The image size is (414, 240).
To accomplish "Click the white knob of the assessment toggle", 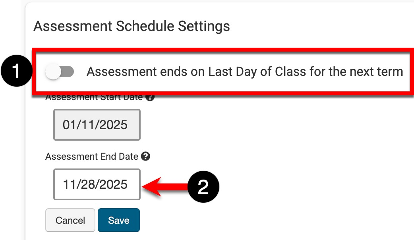I will coord(54,72).
